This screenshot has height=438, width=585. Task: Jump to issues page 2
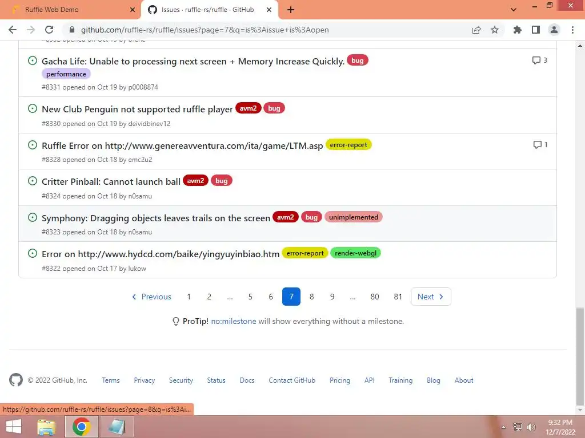coord(209,297)
